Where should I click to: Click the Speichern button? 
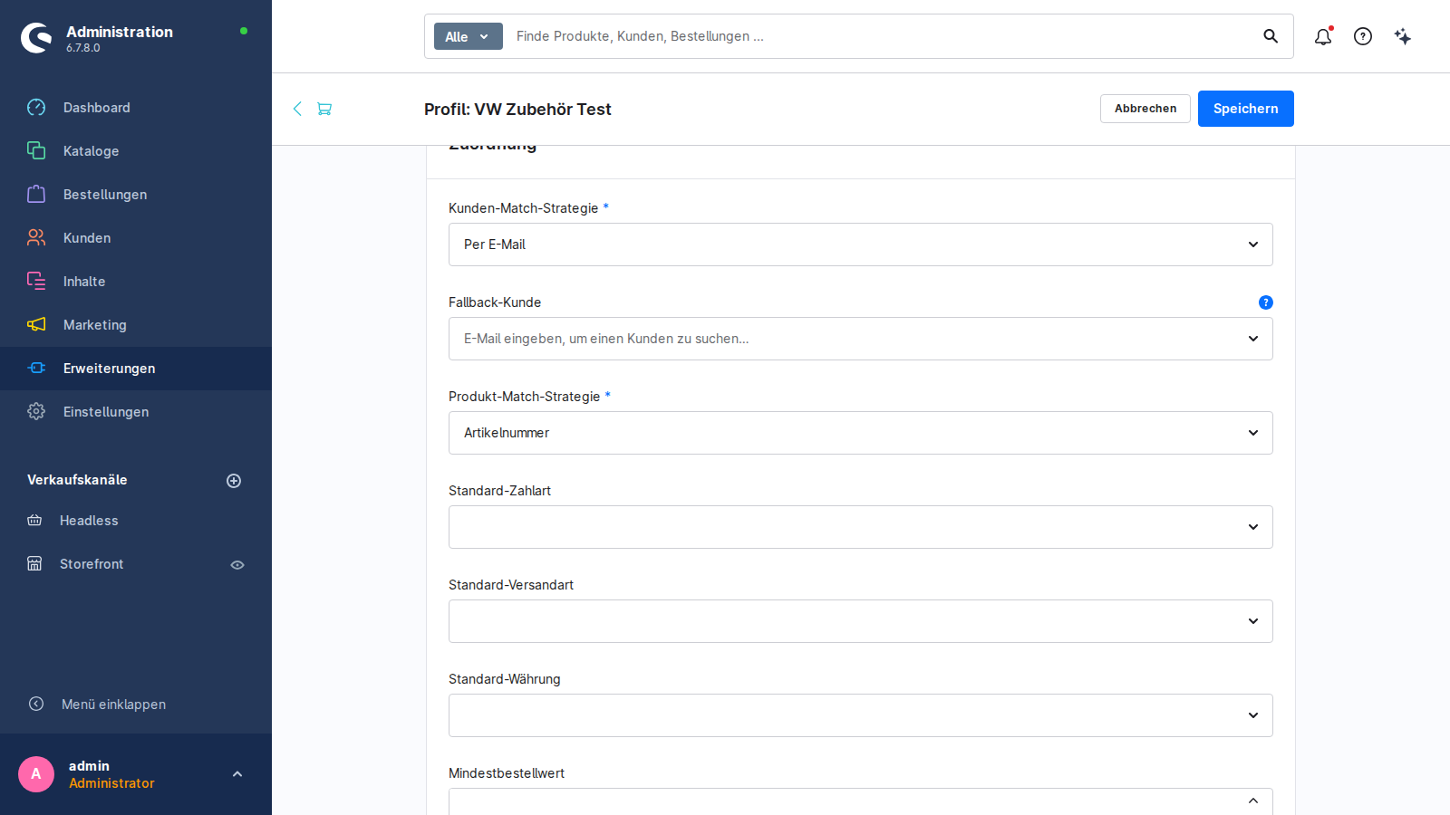click(1246, 109)
